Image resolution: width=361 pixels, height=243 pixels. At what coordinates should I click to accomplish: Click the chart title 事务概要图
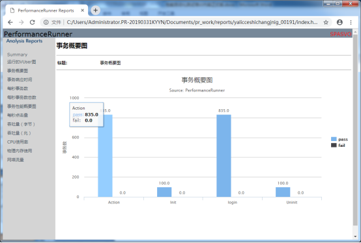tap(197, 80)
